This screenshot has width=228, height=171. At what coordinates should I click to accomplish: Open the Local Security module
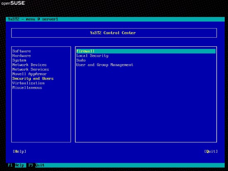tap(92, 56)
